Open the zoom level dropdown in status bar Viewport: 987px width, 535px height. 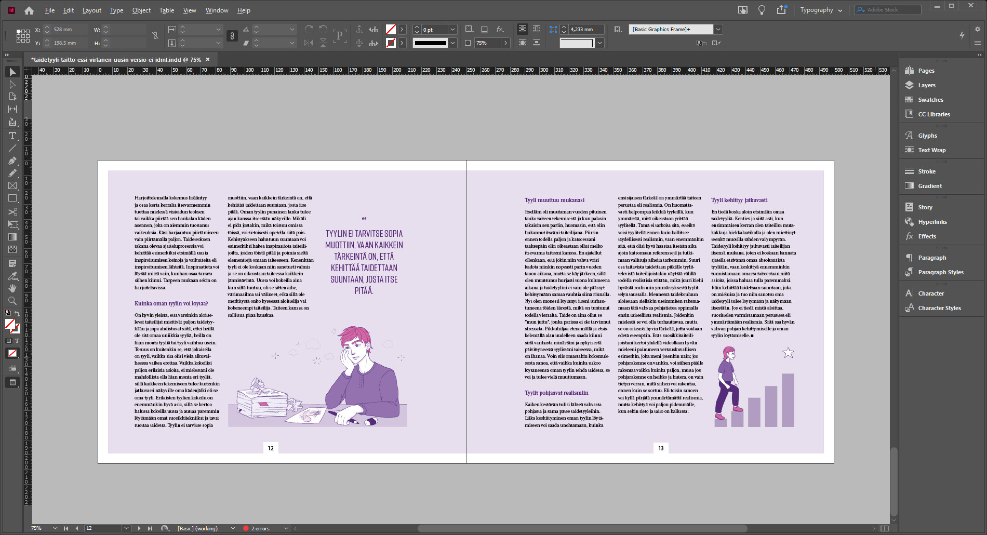55,528
